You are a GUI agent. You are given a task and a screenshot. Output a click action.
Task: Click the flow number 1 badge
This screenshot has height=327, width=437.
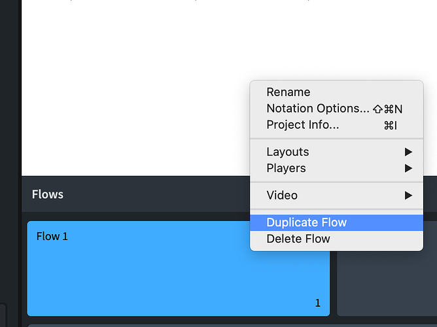(318, 303)
